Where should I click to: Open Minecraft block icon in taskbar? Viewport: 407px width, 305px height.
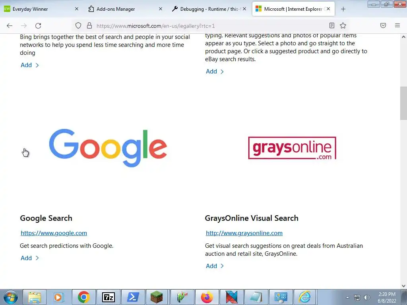(157, 297)
